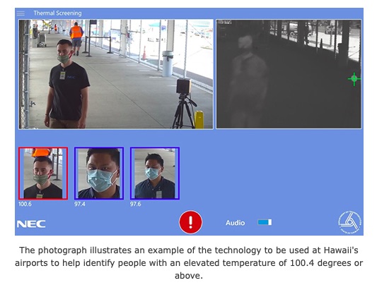Click the 100.6 temperature reading
This screenshot has height=285, width=377.
pos(25,204)
